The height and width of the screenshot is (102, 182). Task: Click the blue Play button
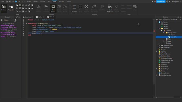point(16,1)
